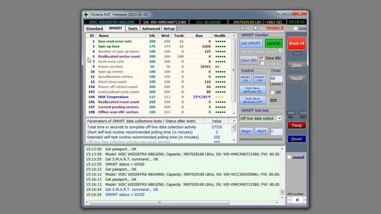This screenshot has height=214, width=381.
Task: Click the Open BIN button
Action: coord(249,61)
